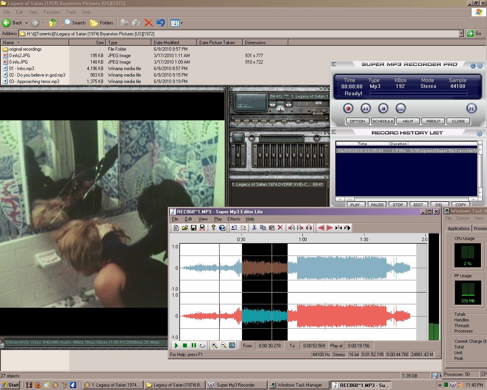Viewport: 487px width, 390px height.
Task: Expand Explorer address bar dropdown
Action: pyautogui.click(x=461, y=34)
